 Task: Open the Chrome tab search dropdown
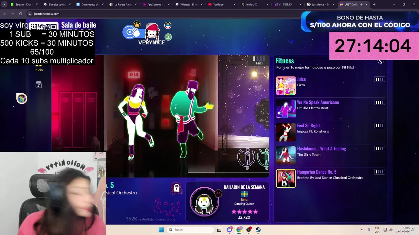[x=4, y=5]
